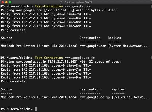The width and height of the screenshot is (152, 112).
Task: Click IP address [172.217.31.163] in Pinging line
Action: click(x=63, y=62)
